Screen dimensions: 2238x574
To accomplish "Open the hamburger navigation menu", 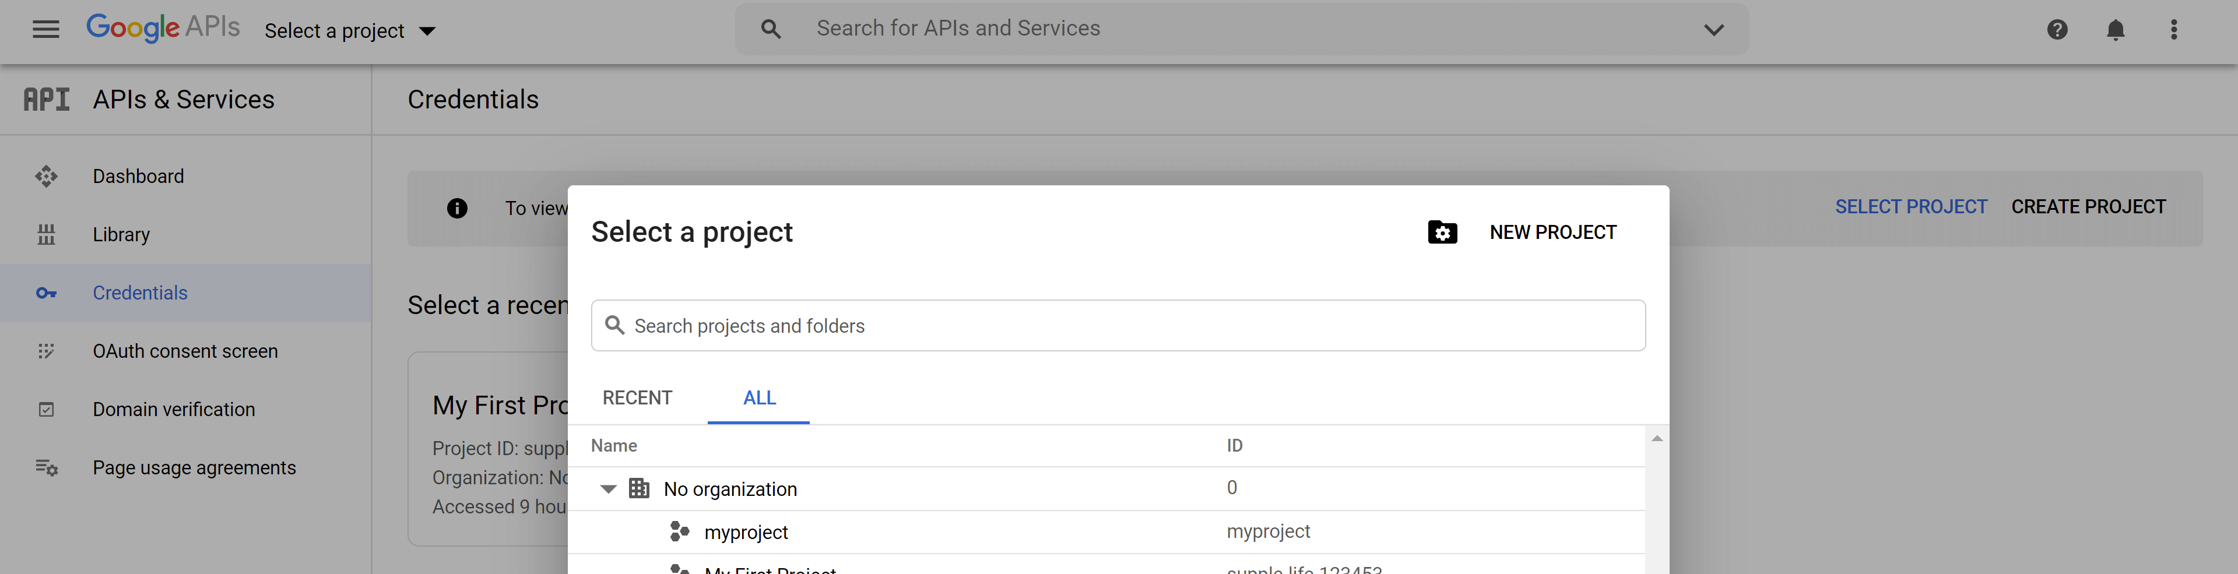I will 46,30.
